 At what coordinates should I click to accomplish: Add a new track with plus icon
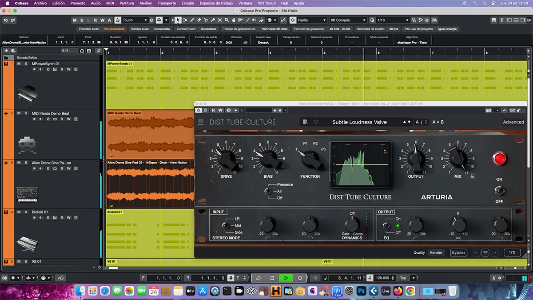(x=6, y=51)
